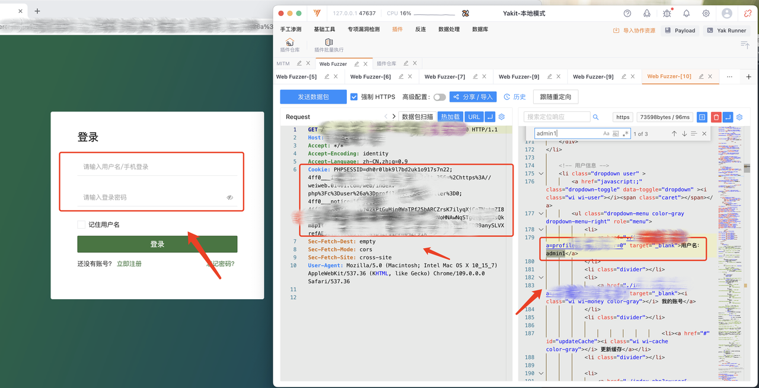Click the rocket icon in Yakit header
Viewport: 759px width, 388px height.
click(648, 13)
